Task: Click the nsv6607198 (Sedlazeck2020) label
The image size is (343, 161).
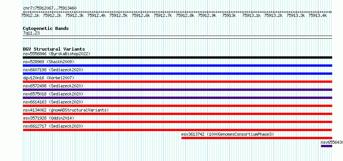Action: (x=53, y=70)
